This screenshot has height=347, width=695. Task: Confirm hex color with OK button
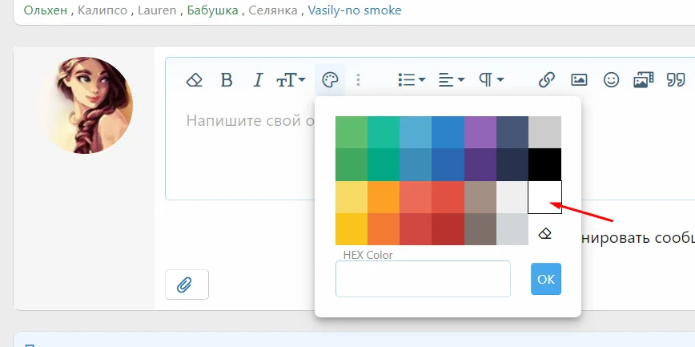click(546, 279)
